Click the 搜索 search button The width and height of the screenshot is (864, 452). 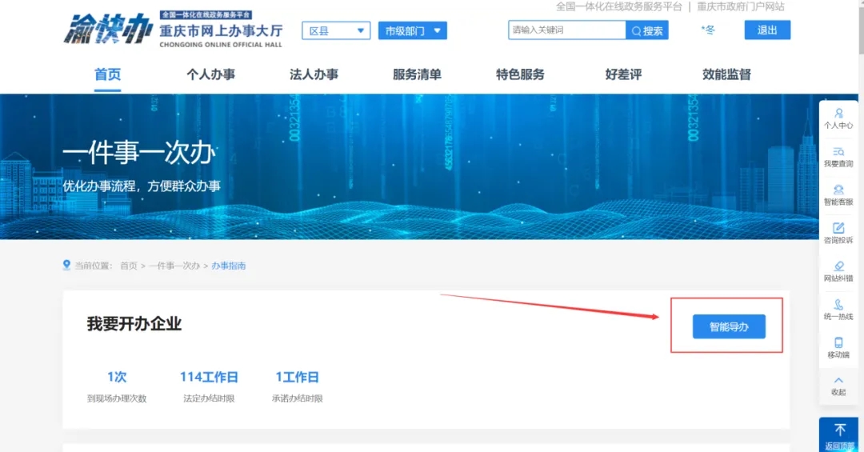[x=647, y=30]
